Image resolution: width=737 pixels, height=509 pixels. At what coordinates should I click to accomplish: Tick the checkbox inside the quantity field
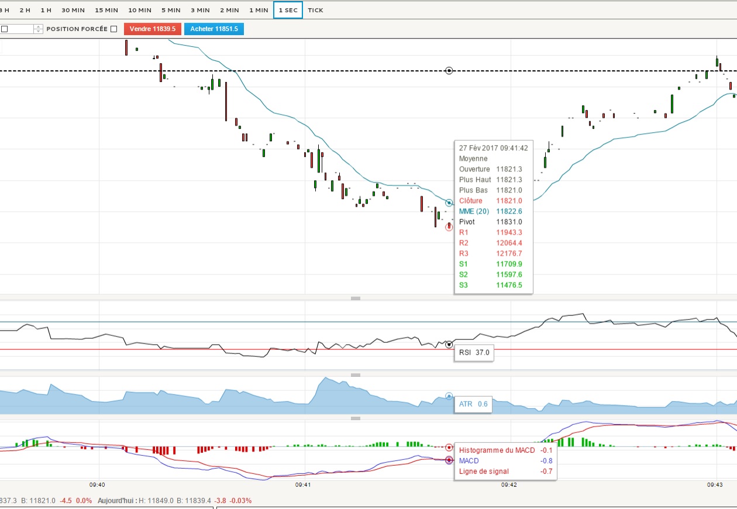pos(5,29)
